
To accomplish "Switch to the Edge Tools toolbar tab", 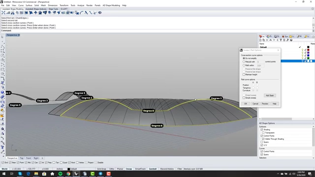I will point(54,9).
